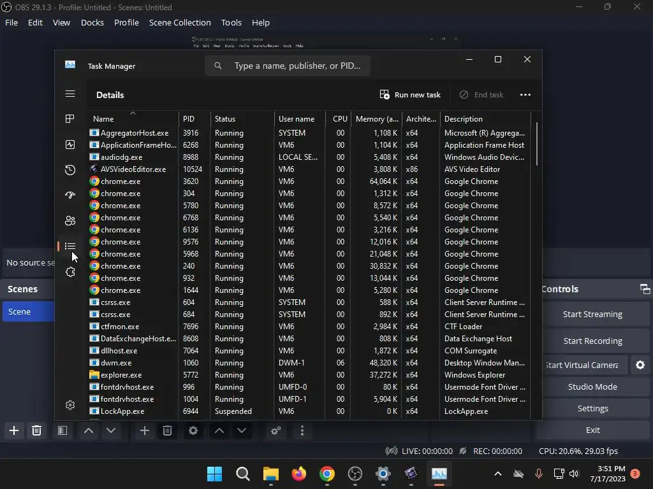Select explorer.exe process row
This screenshot has width=653, height=489.
click(x=309, y=374)
